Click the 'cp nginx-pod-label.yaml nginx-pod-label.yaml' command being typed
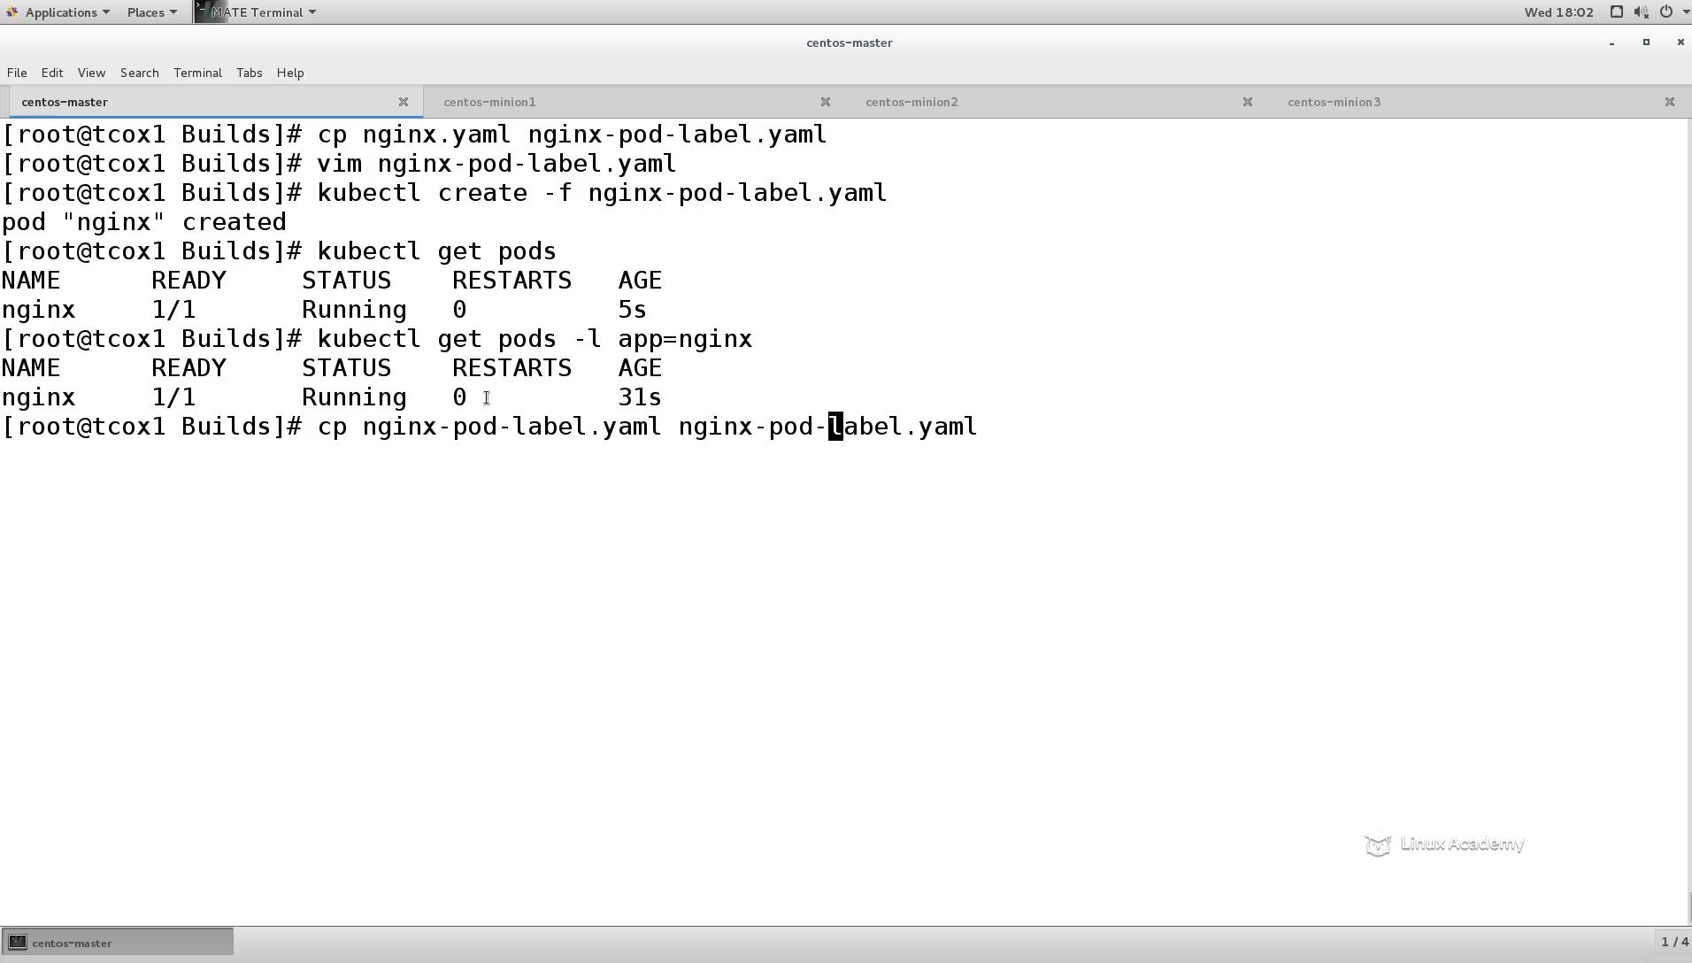 [647, 427]
